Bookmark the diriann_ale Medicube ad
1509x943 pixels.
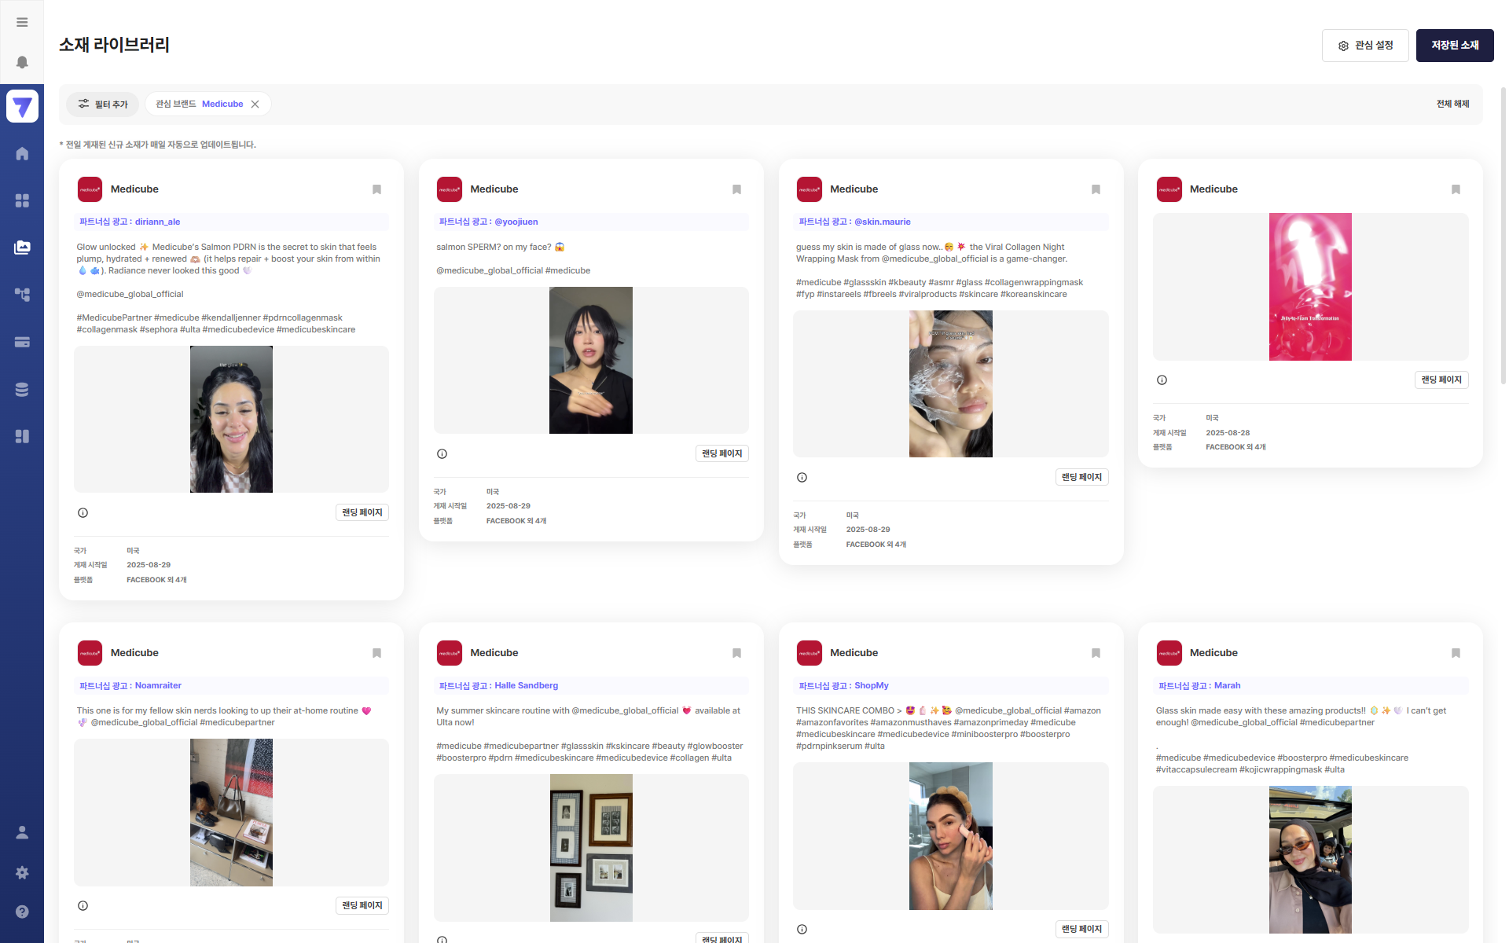pyautogui.click(x=376, y=189)
